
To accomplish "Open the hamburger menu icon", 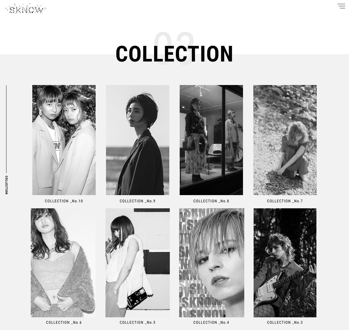I will click(341, 6).
